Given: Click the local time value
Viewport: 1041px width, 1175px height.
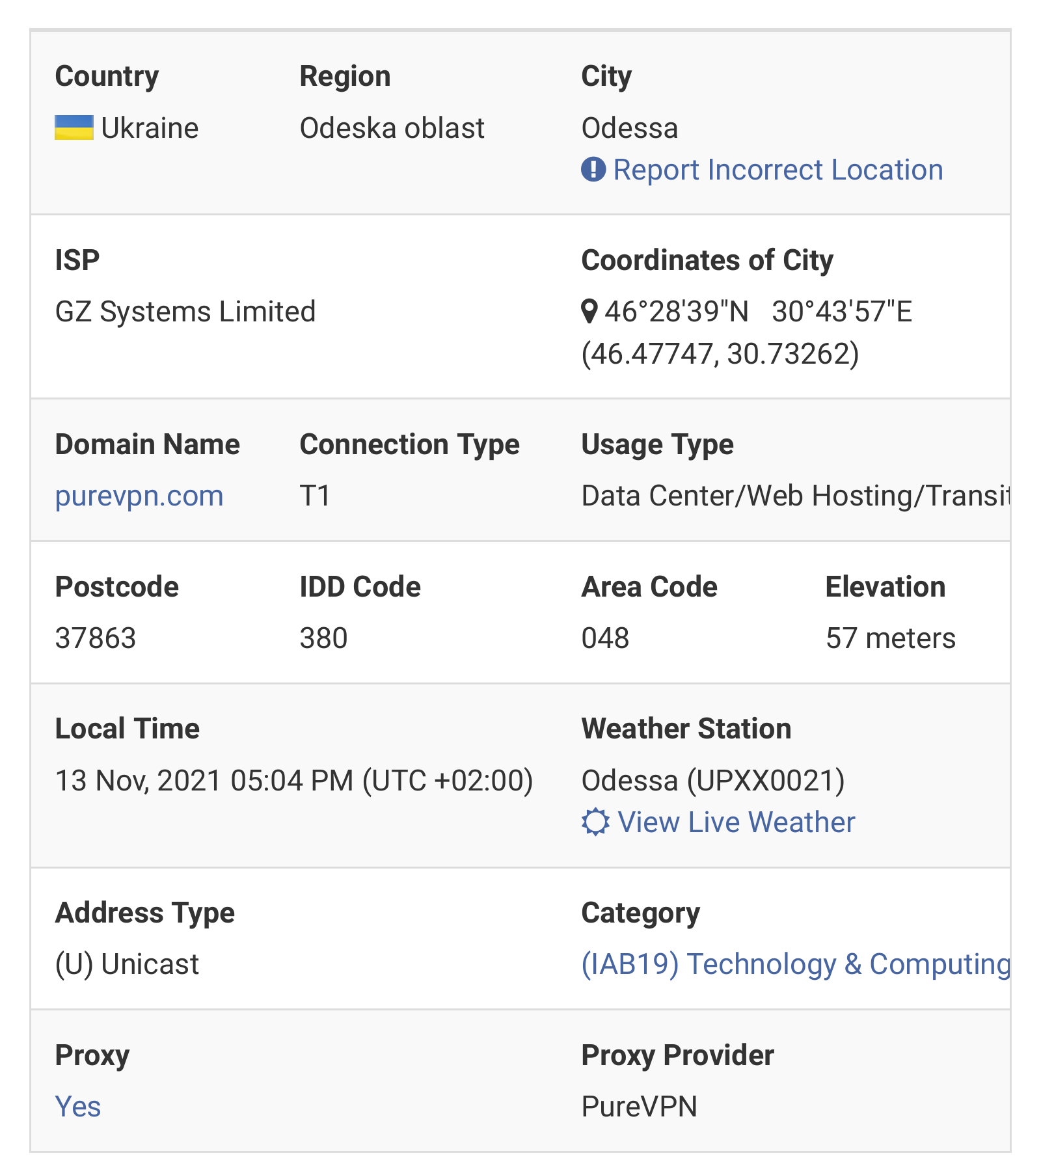Looking at the screenshot, I should [294, 781].
